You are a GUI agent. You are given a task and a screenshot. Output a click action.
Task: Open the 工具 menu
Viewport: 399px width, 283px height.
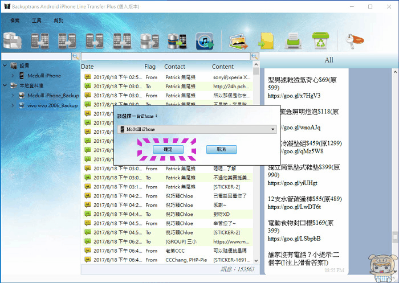click(36, 20)
